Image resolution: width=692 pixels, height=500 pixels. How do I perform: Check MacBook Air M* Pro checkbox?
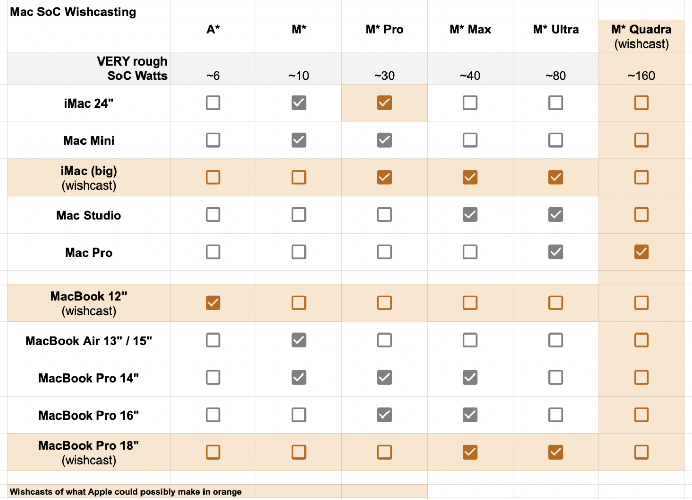pyautogui.click(x=384, y=340)
